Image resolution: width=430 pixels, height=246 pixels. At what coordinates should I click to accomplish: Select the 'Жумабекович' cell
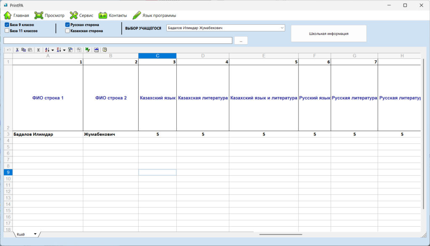click(111, 134)
